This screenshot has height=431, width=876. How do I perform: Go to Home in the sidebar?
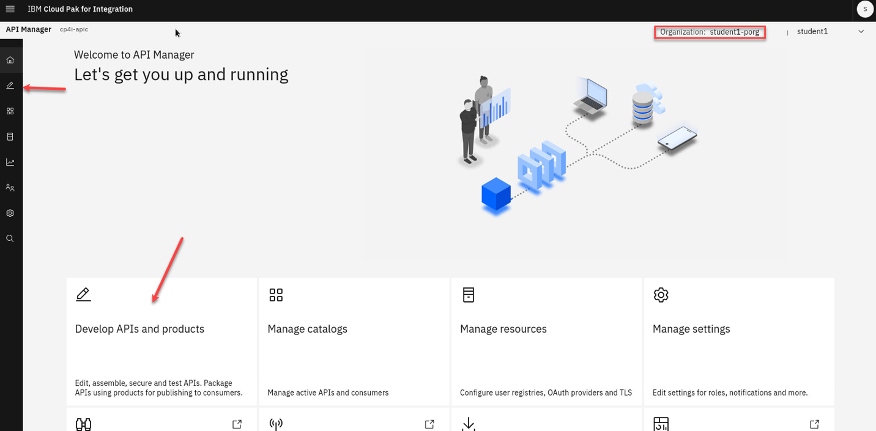pos(10,60)
